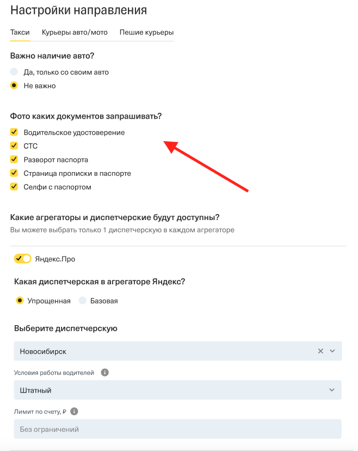
Task: Expand the Новосибирск dropdown chevron
Action: tap(332, 351)
